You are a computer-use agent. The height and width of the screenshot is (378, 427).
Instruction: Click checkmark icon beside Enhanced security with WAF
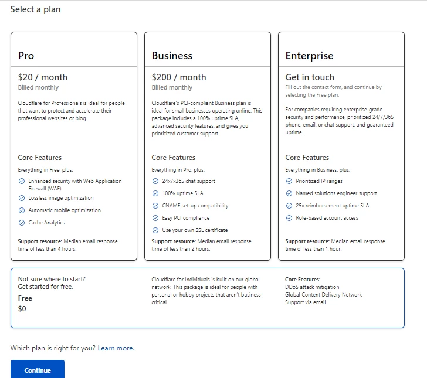pyautogui.click(x=22, y=181)
